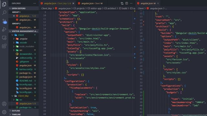Open the Run and Debug view

[x=4, y=29]
